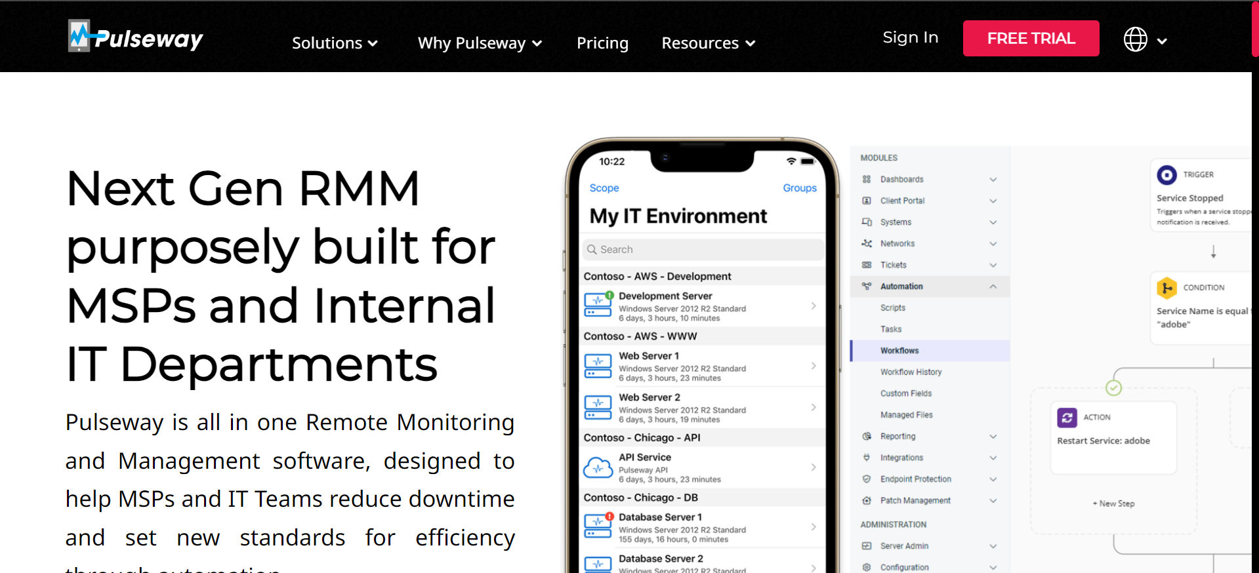Click the phone Search field

[x=703, y=250]
